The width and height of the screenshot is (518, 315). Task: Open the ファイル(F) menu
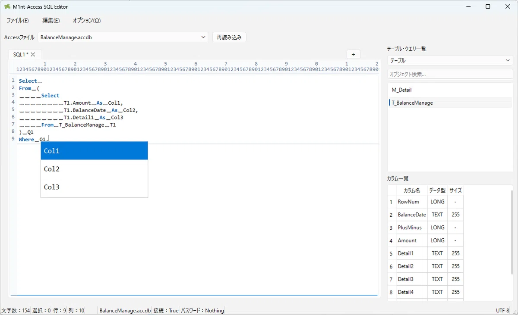17,20
